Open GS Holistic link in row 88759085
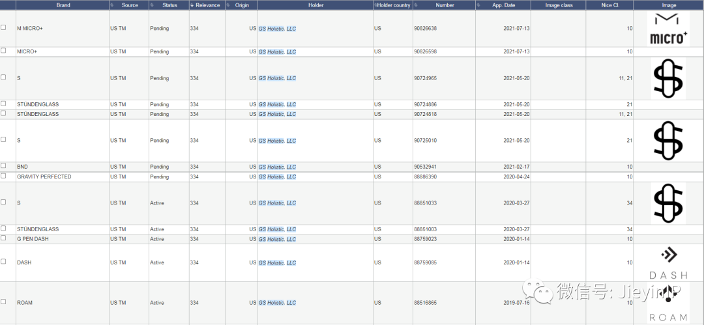This screenshot has width=704, height=325. click(278, 263)
